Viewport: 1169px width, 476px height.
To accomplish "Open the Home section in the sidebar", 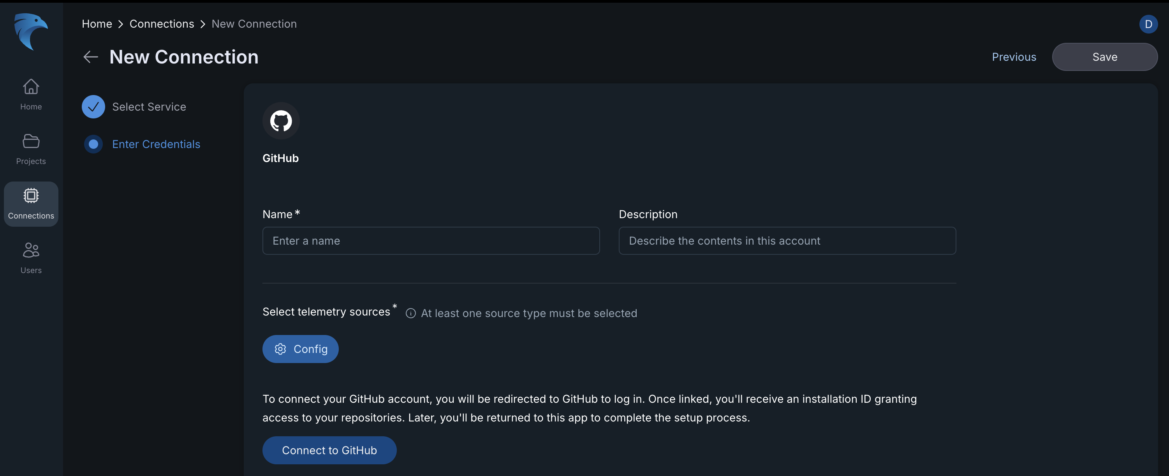I will [30, 94].
